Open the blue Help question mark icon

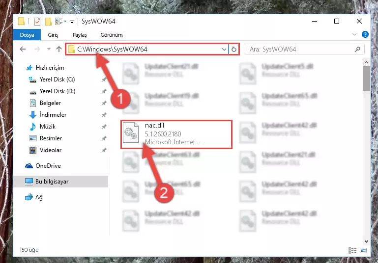[x=365, y=34]
